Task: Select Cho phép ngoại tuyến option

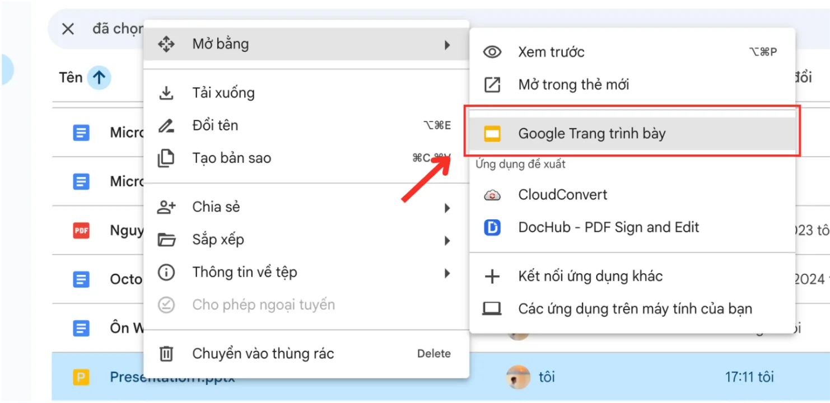Action: tap(306, 305)
